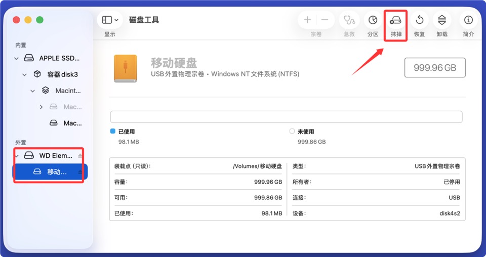This screenshot has height=257, width=486.
Task: Click the 抹掉 erase icon
Action: click(x=395, y=20)
